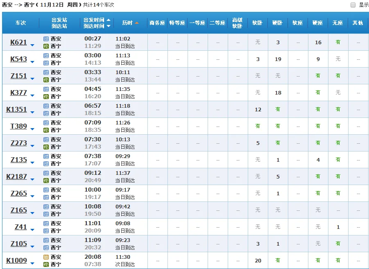The image size is (369, 269).
Task: Select the T389 train number link
Action: point(18,126)
